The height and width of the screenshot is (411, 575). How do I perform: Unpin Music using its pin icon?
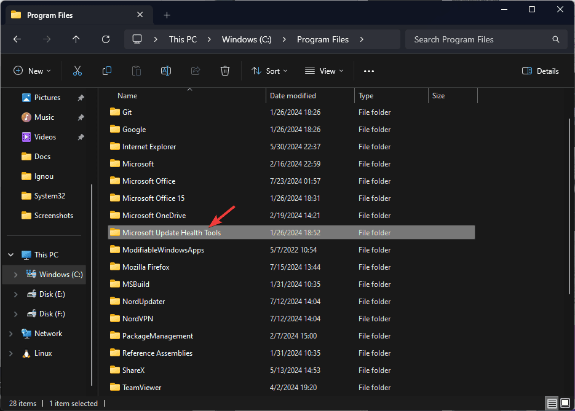[81, 117]
